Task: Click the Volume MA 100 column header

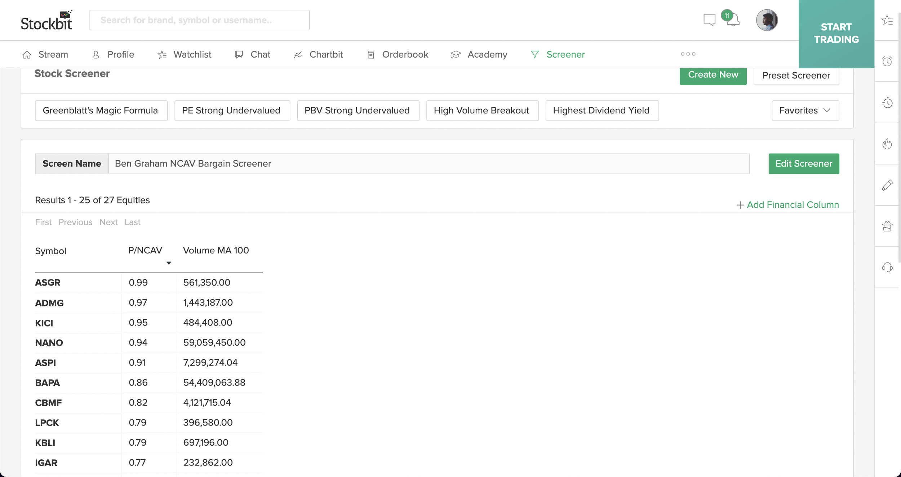Action: tap(216, 251)
